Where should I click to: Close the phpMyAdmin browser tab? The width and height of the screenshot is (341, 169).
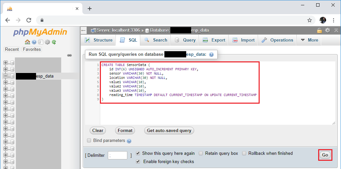click(77, 9)
